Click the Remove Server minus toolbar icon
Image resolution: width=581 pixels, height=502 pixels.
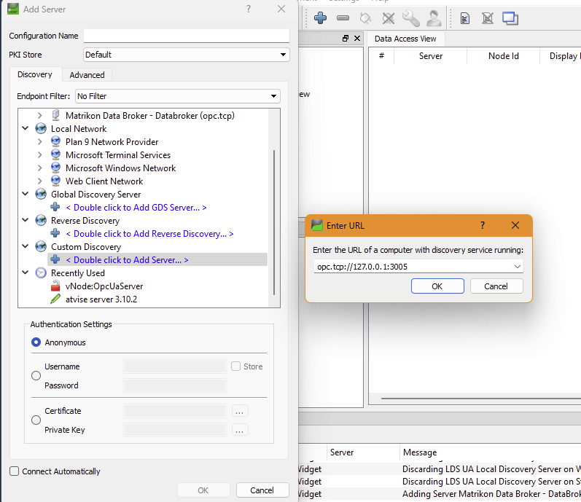[343, 17]
